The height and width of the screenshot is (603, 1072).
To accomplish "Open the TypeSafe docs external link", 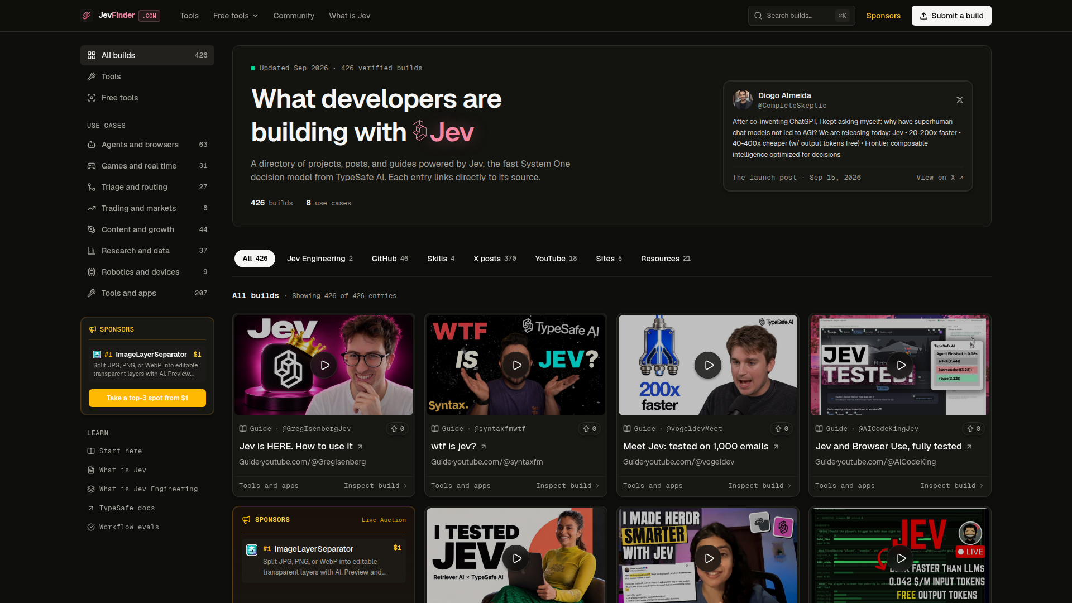I will (121, 508).
